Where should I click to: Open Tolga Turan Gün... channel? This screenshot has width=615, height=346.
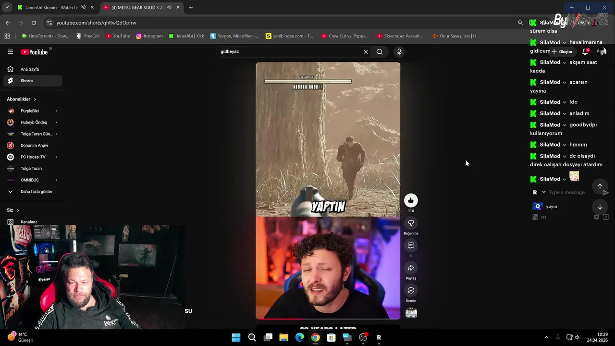(33, 134)
